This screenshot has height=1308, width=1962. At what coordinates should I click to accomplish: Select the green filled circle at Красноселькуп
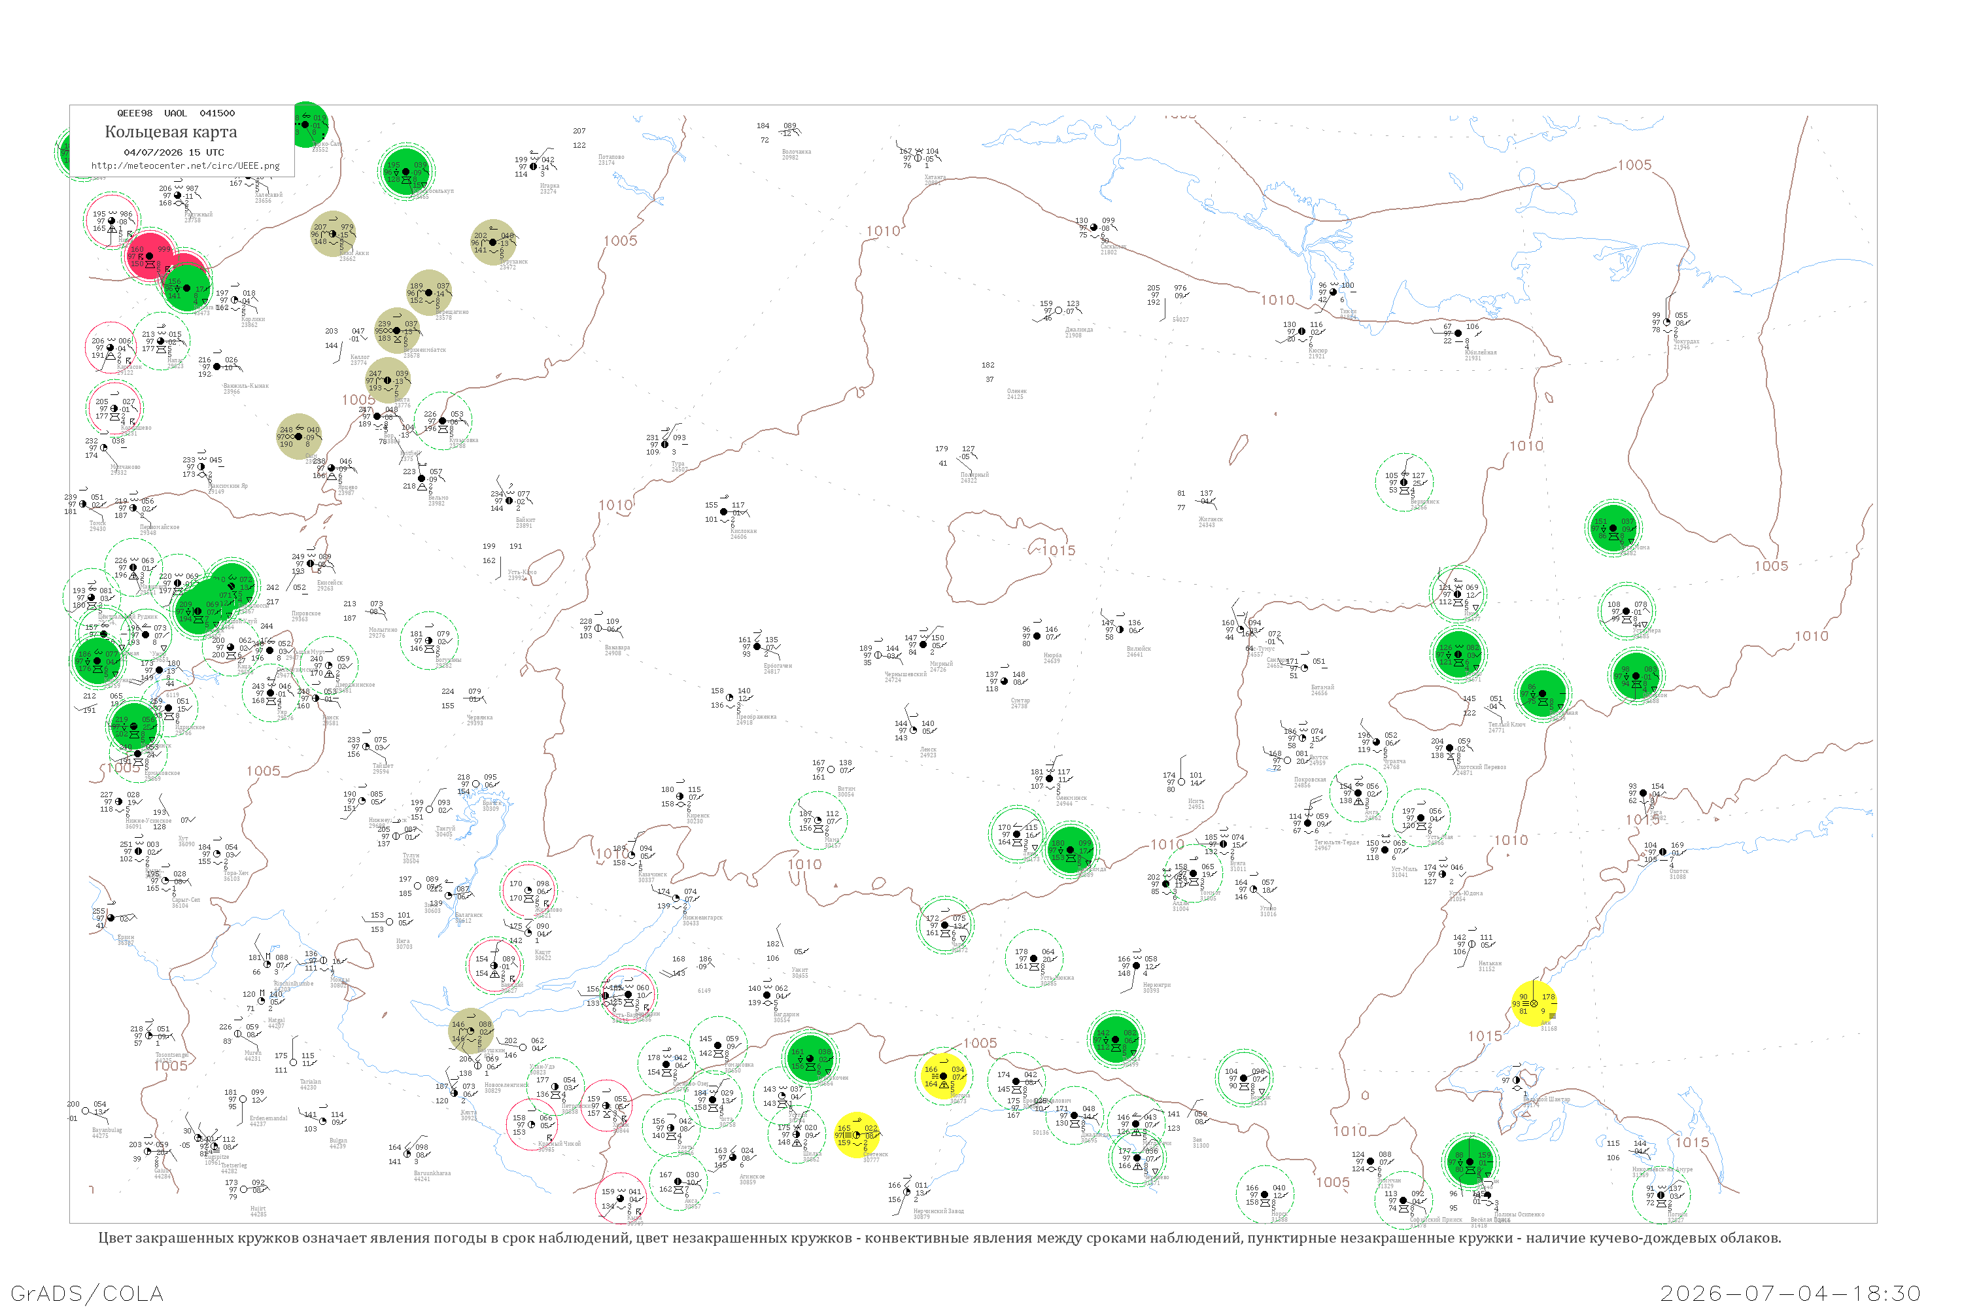point(405,172)
